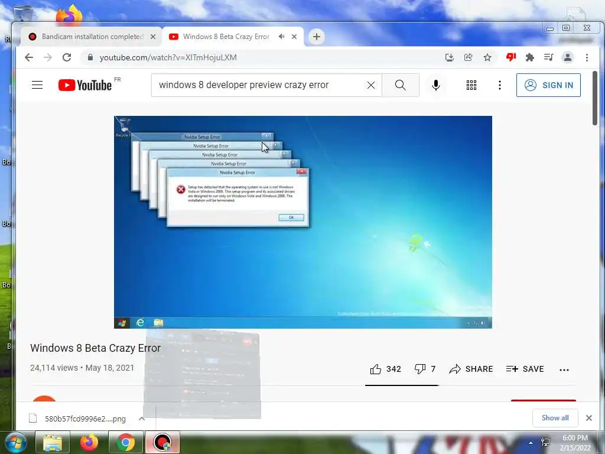Screen dimensions: 605x454
Task: Click SAVE to add to playlist
Action: (x=525, y=369)
